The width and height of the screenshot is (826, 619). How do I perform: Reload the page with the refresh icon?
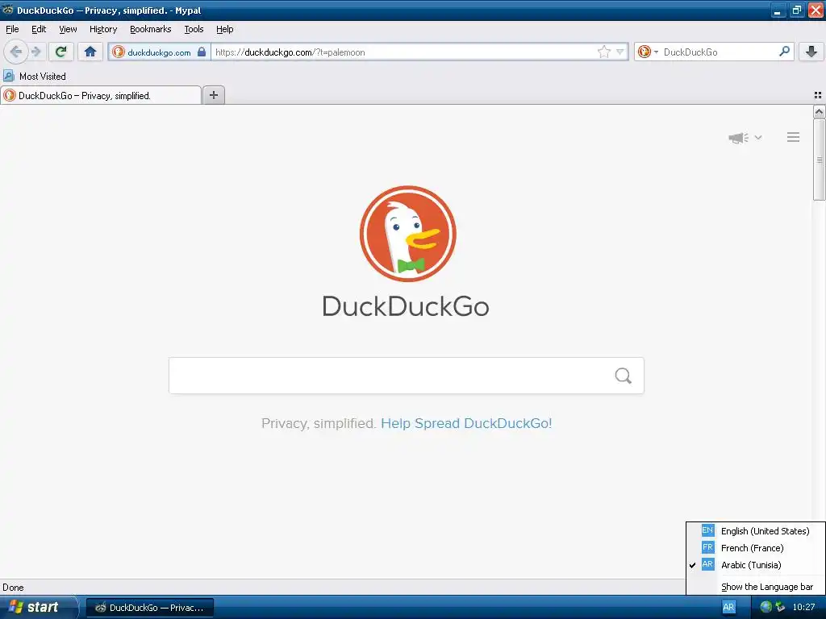coord(60,52)
